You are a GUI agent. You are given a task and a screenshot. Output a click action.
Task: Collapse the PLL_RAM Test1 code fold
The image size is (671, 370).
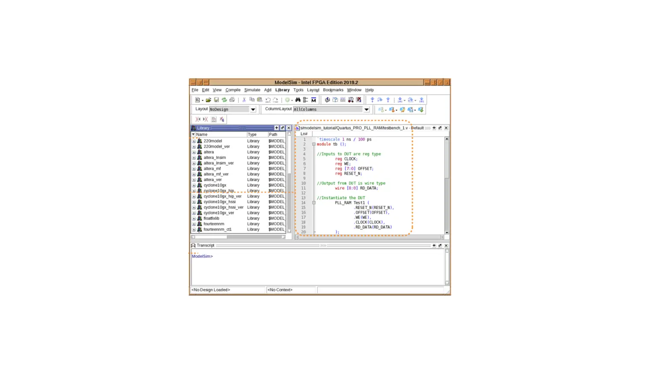[x=314, y=203]
